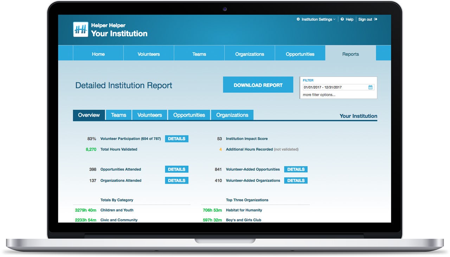Select the Volunteers navigation item
This screenshot has width=450, height=257.
click(148, 54)
